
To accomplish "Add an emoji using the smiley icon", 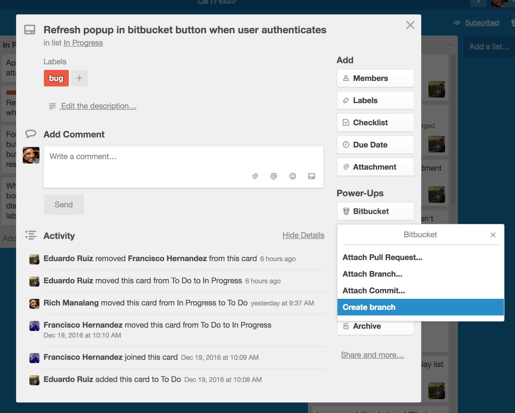I will (x=292, y=176).
